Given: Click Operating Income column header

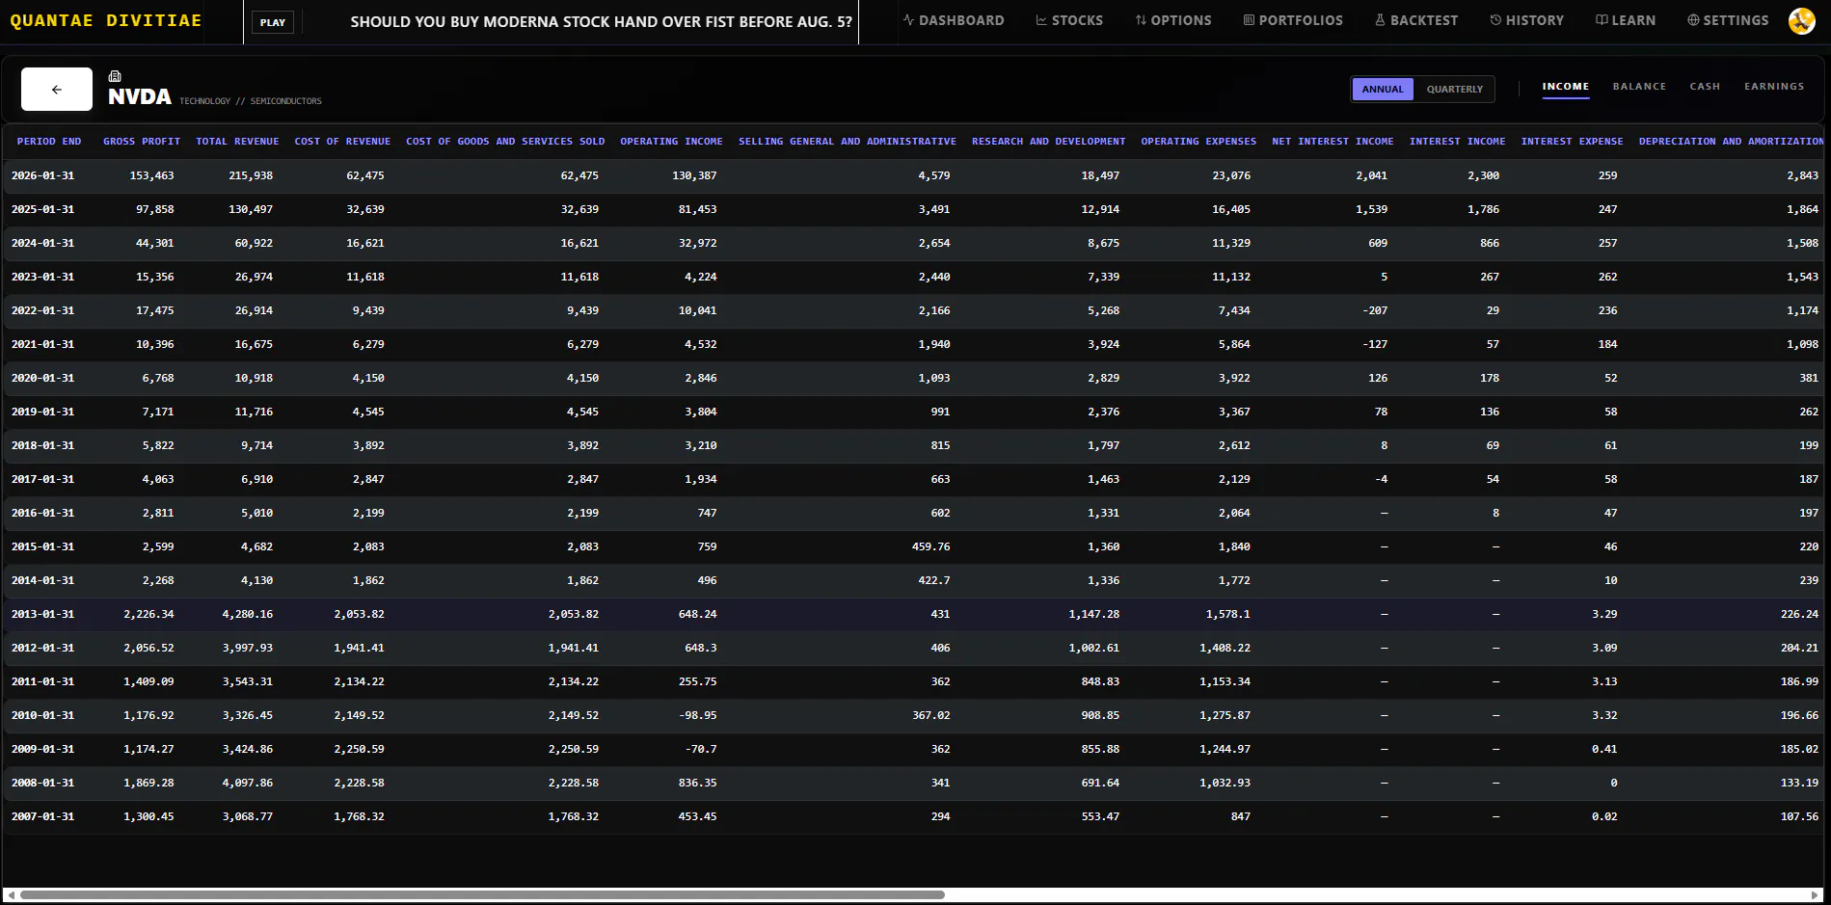Looking at the screenshot, I should coord(671,142).
